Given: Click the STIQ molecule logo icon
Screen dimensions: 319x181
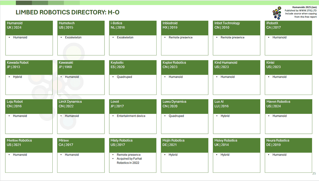Looking at the screenshot, I should coord(277,13).
